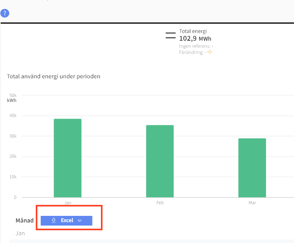
Task: Click the download icon on Excel button
Action: [54, 221]
